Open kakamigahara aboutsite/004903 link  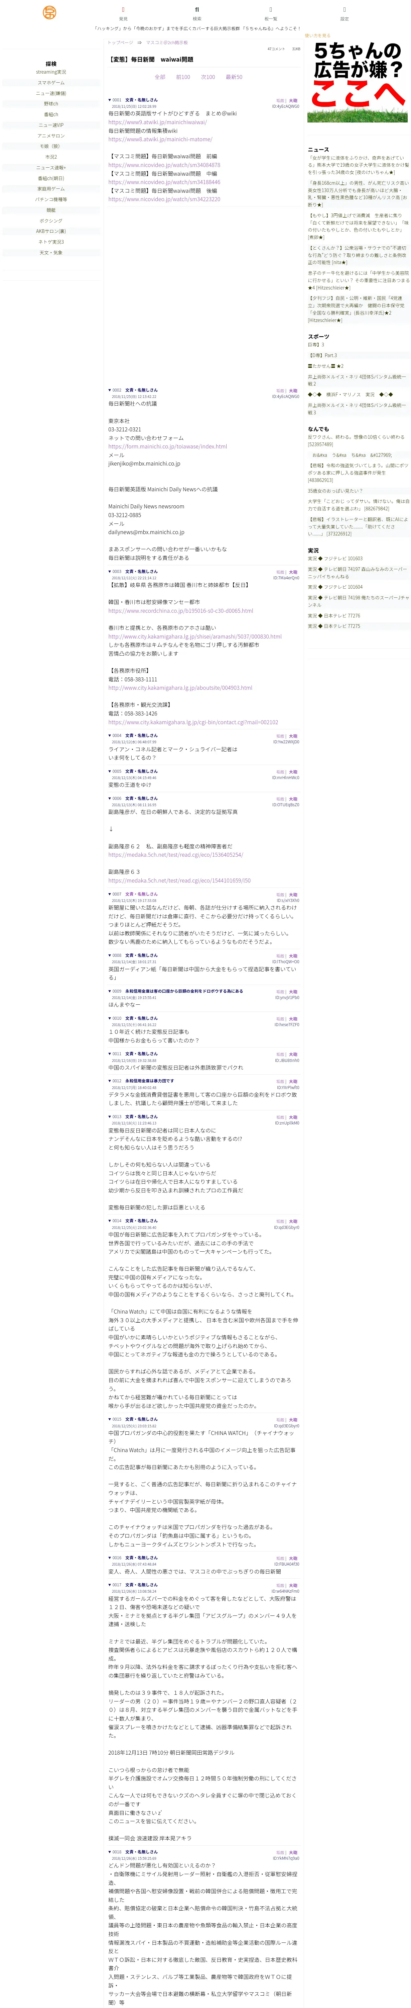pos(180,688)
